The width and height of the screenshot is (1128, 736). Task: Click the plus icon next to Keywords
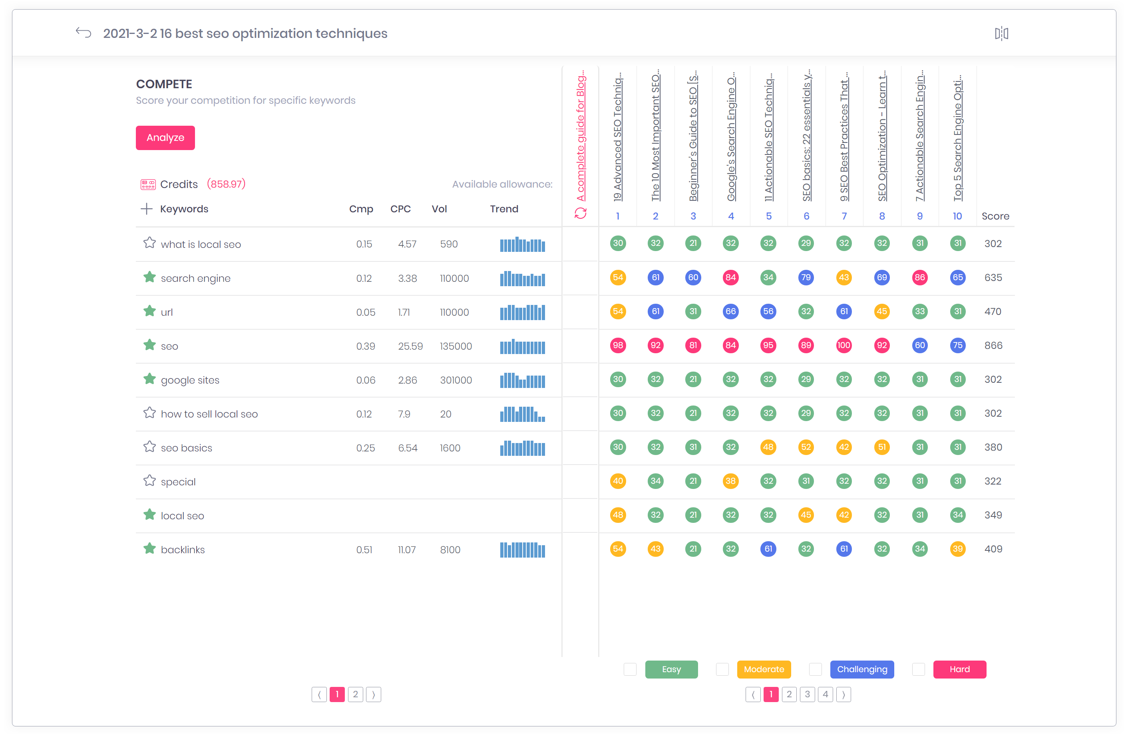(x=147, y=209)
